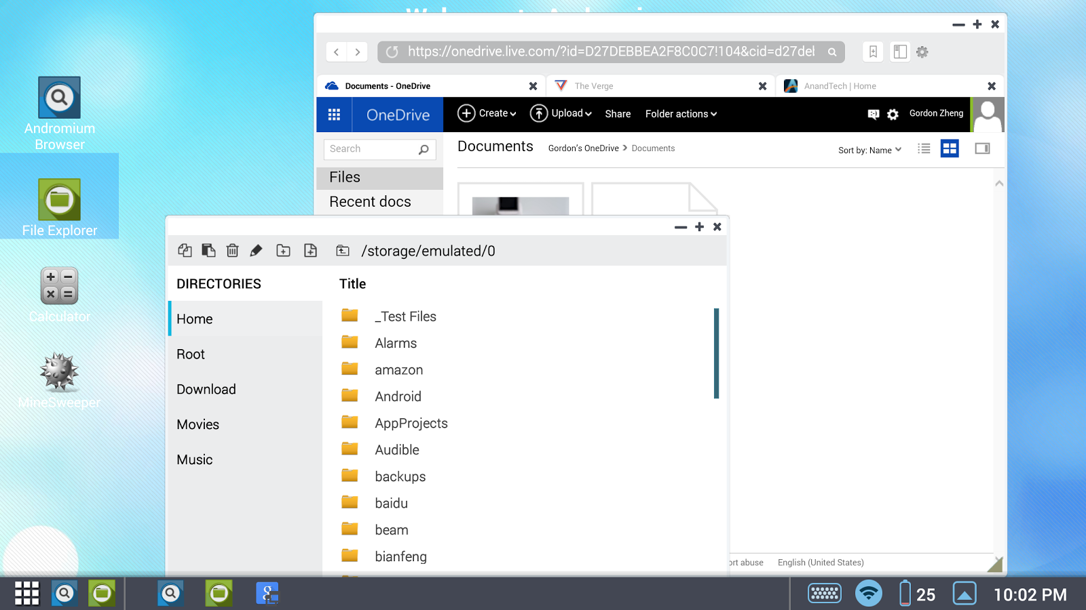The width and height of the screenshot is (1086, 610).
Task: Open the Sort by Name dropdown
Action: [869, 150]
